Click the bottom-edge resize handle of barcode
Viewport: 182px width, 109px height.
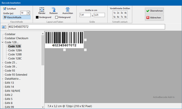pos(64,50)
